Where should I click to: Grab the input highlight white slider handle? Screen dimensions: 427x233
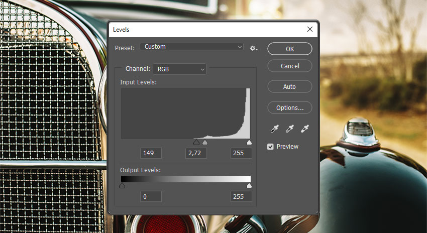click(x=249, y=142)
